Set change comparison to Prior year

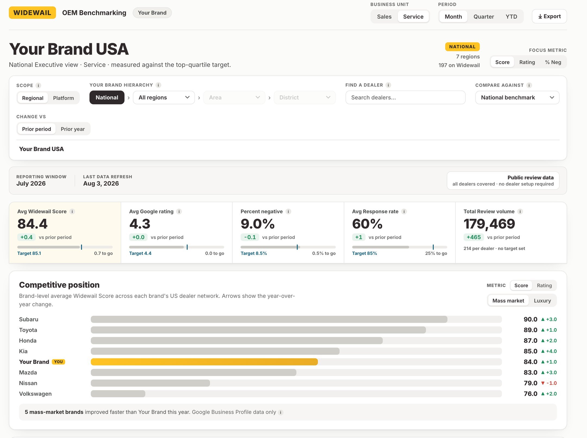73,129
